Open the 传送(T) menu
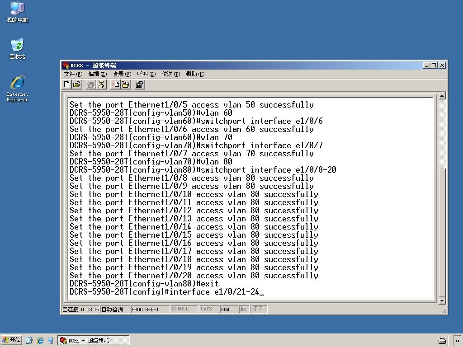The image size is (463, 347). (x=170, y=74)
